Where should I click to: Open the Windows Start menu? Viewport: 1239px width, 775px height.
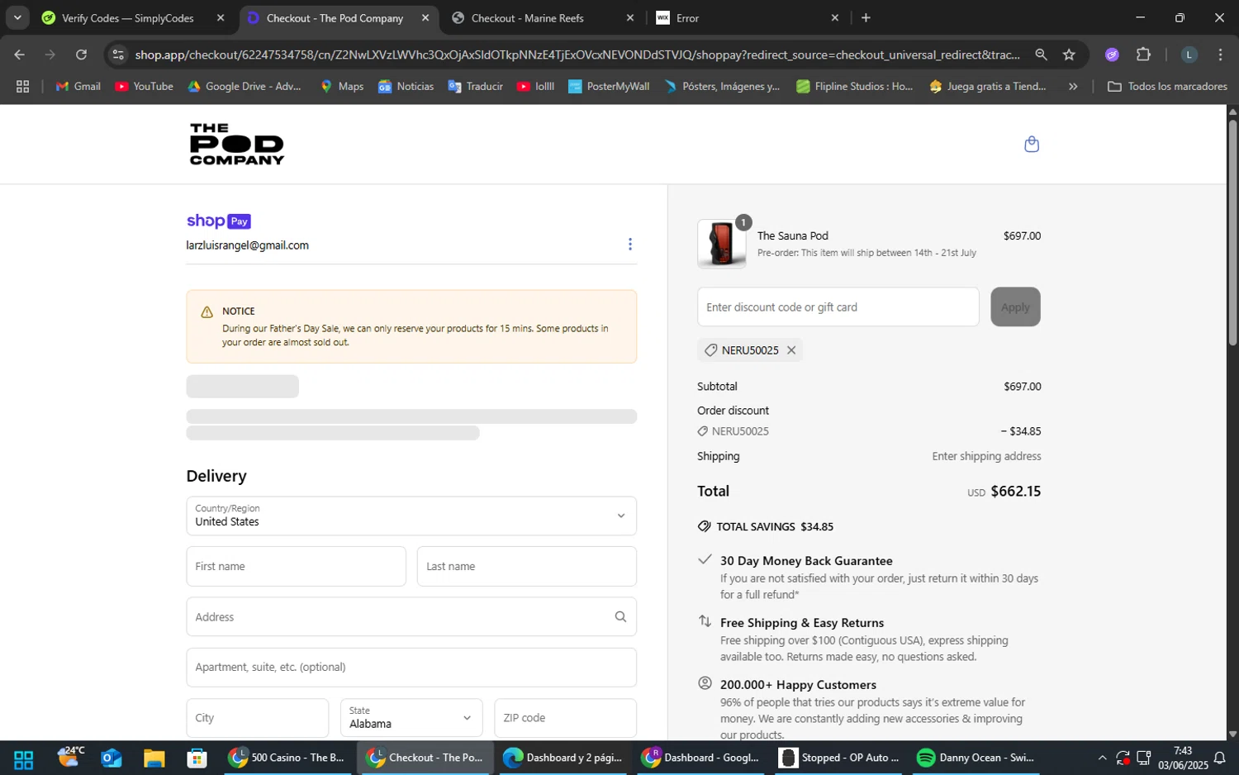(23, 758)
